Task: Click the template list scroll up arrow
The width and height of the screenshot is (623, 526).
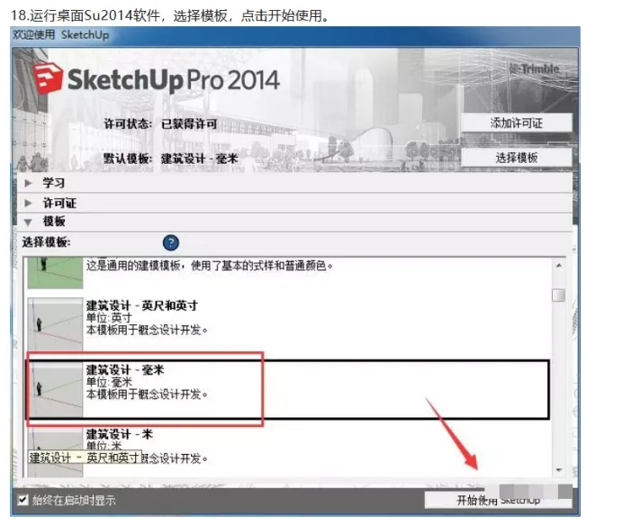Action: 559,265
